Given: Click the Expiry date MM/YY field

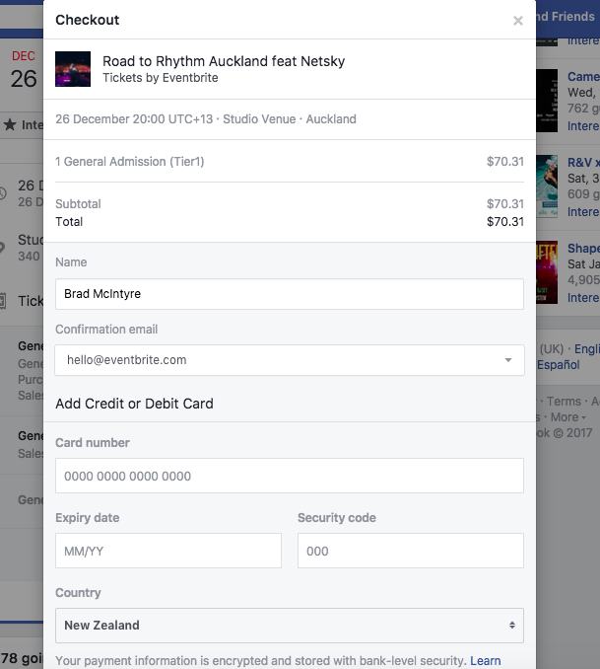Looking at the screenshot, I should 168,551.
